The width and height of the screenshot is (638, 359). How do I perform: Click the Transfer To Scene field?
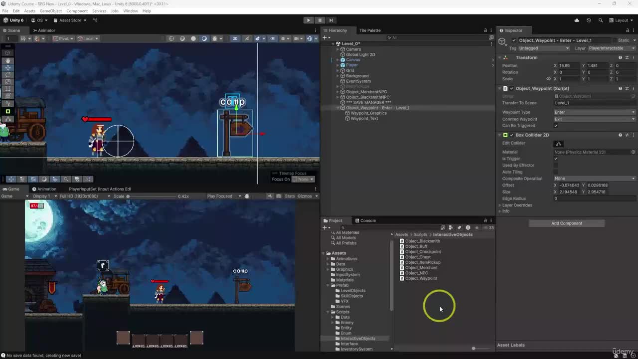click(595, 103)
